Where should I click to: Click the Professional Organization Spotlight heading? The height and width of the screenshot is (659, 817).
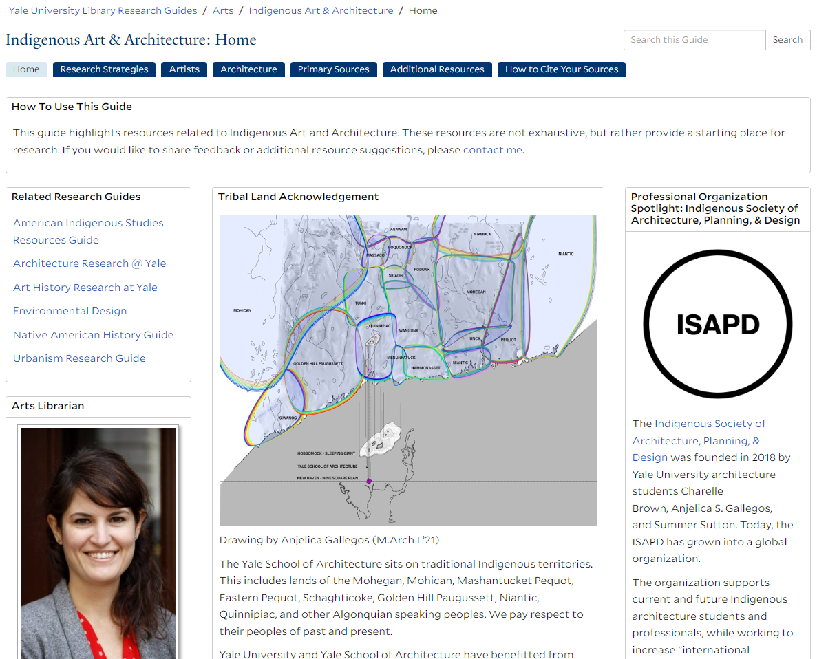pos(715,208)
